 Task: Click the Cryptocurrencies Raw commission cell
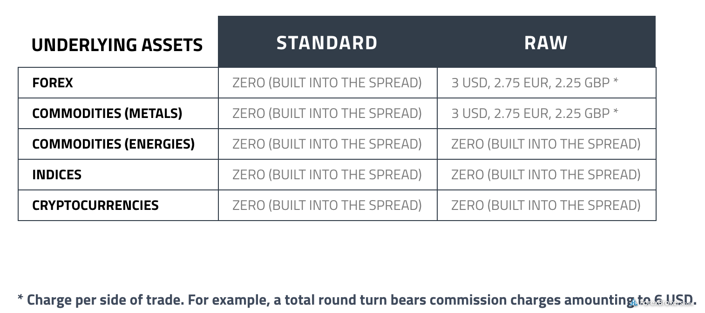click(546, 205)
